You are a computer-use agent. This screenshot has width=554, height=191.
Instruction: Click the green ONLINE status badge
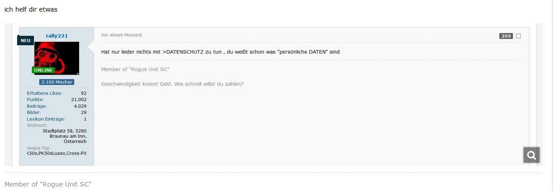[x=43, y=70]
